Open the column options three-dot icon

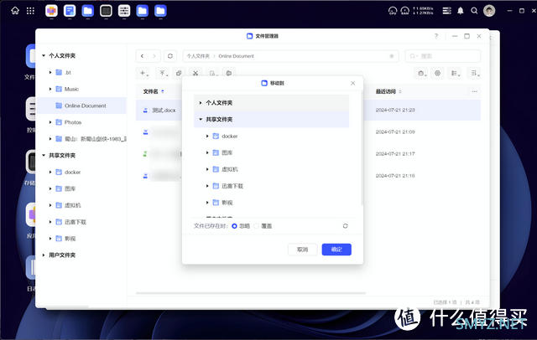(474, 91)
